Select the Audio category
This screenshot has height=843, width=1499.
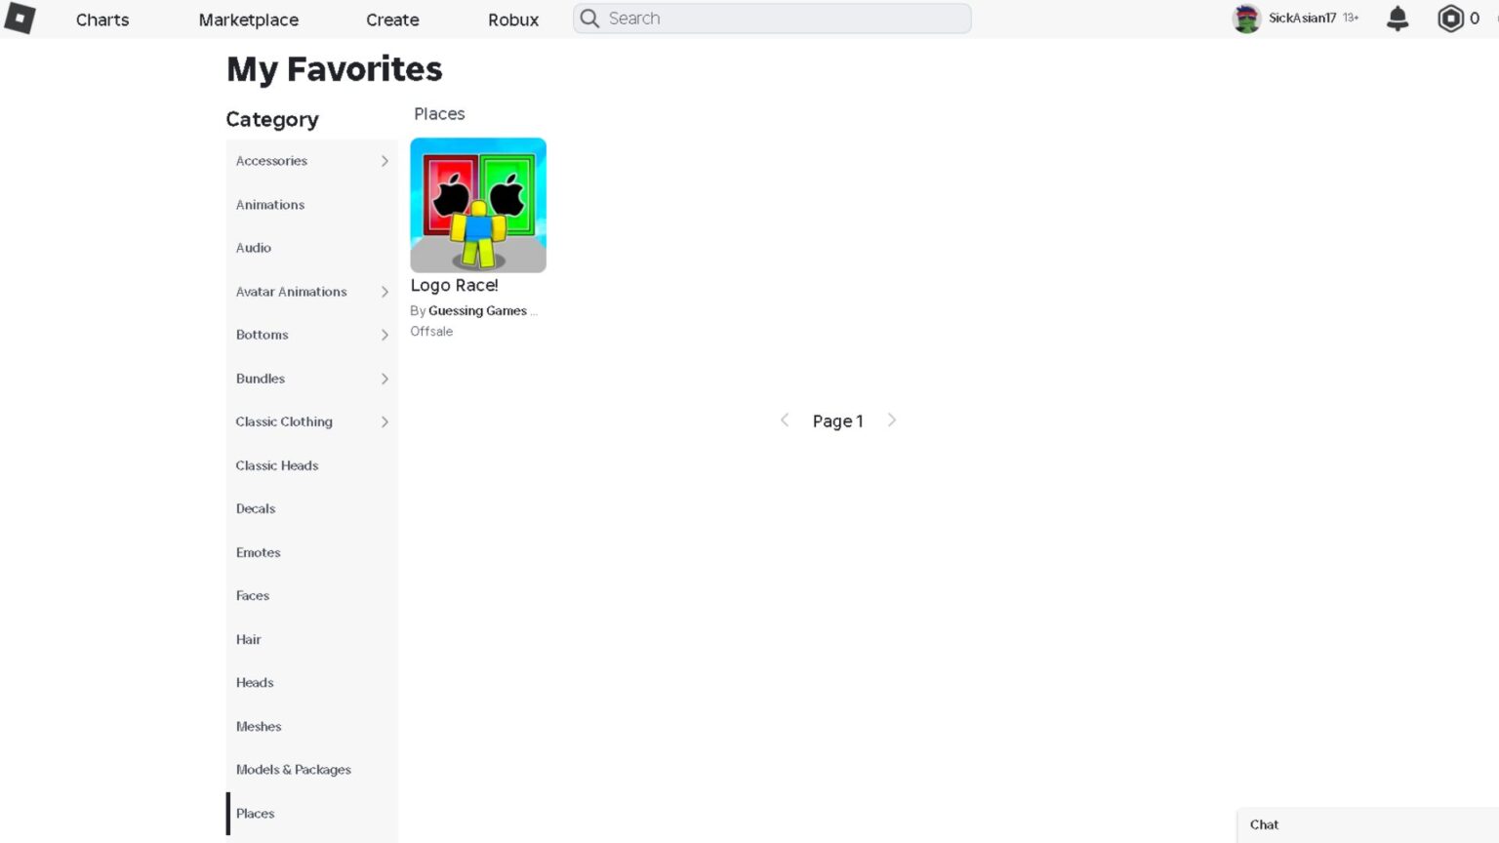pyautogui.click(x=253, y=247)
